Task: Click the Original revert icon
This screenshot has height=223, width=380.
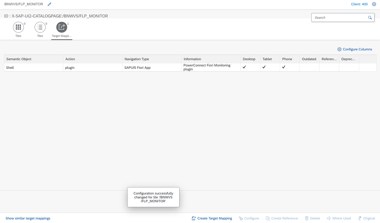Action: [360, 218]
